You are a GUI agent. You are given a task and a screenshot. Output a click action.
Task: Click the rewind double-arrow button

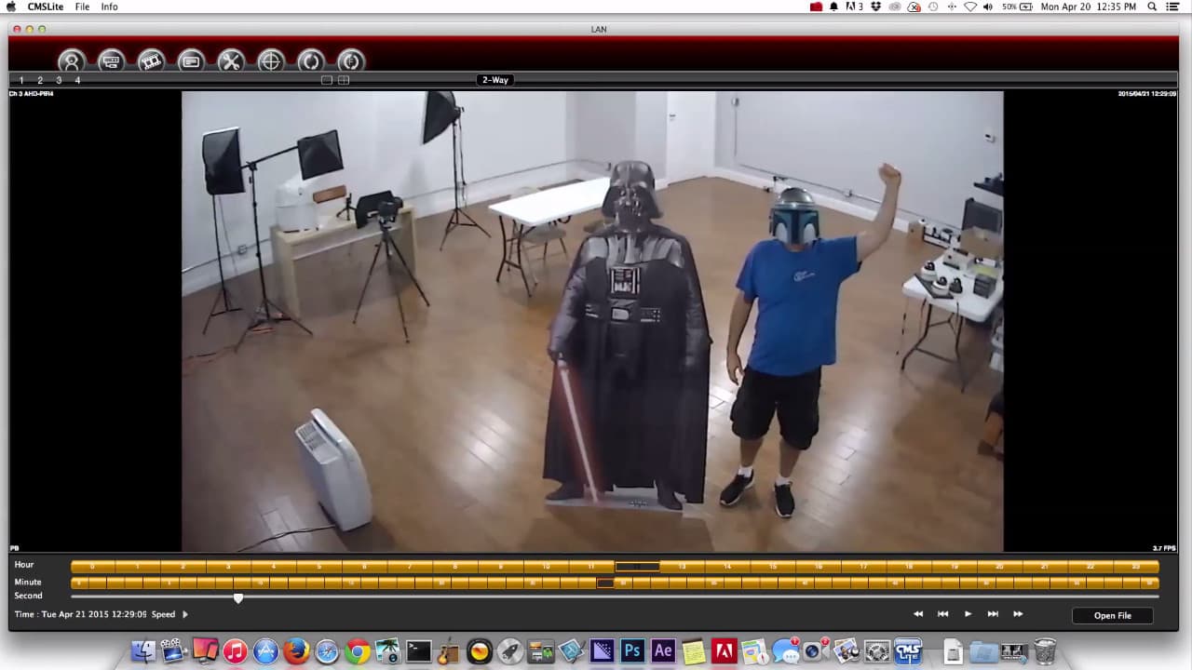click(918, 614)
